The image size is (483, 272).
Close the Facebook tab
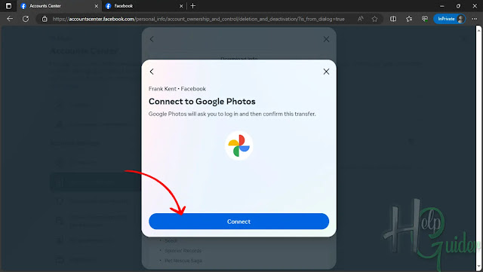[181, 6]
